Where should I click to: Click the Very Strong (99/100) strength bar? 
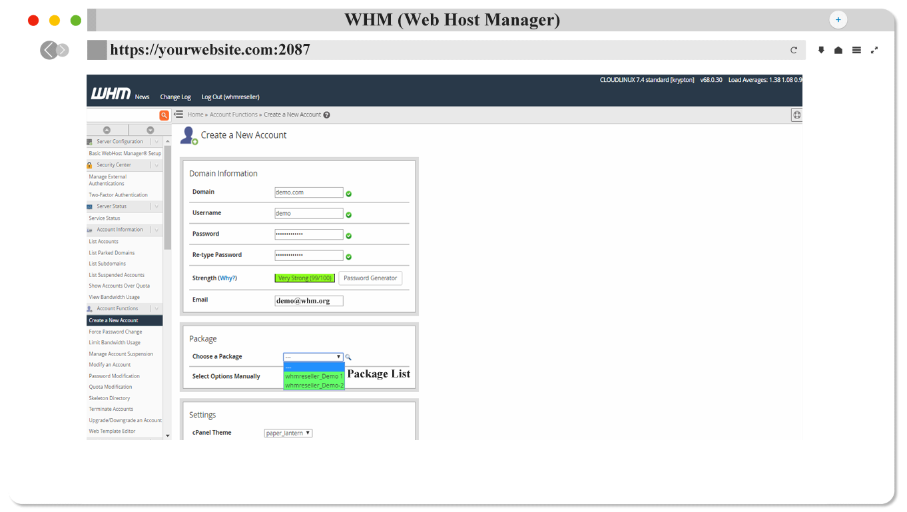pos(304,278)
